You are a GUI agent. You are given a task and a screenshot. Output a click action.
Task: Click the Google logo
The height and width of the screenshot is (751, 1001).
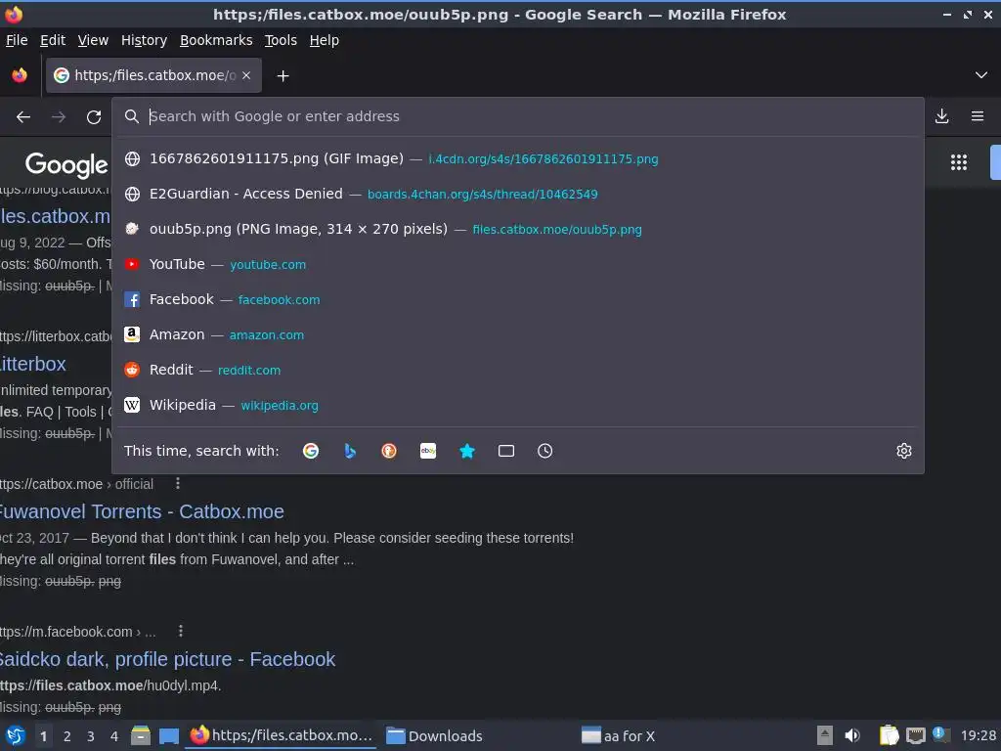[66, 164]
